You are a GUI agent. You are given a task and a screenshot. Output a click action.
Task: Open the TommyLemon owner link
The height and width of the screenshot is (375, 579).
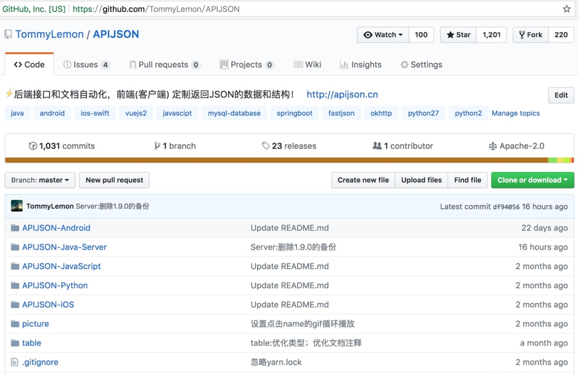click(x=49, y=34)
